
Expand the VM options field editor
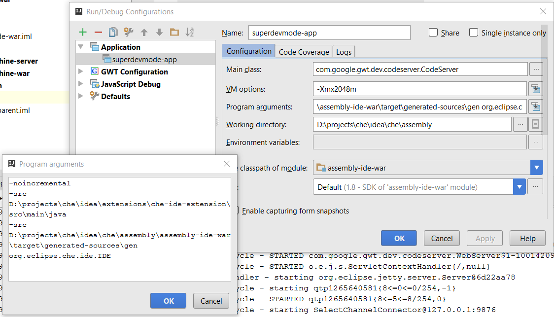click(x=536, y=89)
